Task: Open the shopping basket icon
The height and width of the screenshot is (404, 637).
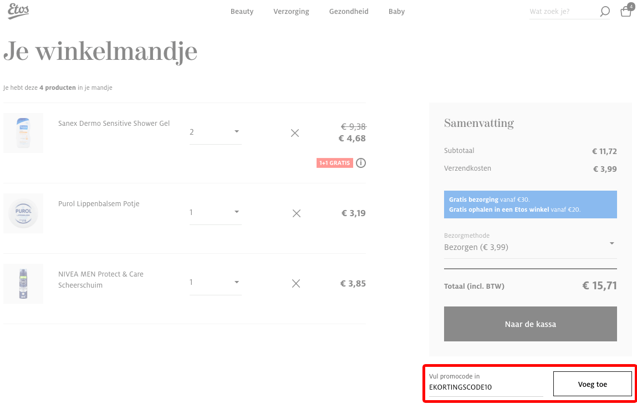Action: click(x=626, y=11)
